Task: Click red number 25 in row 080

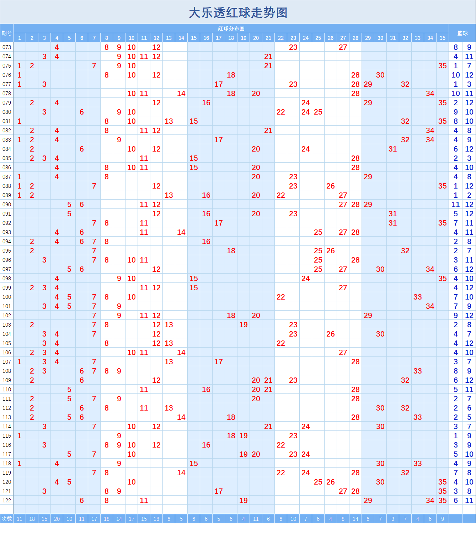Action: coord(318,112)
